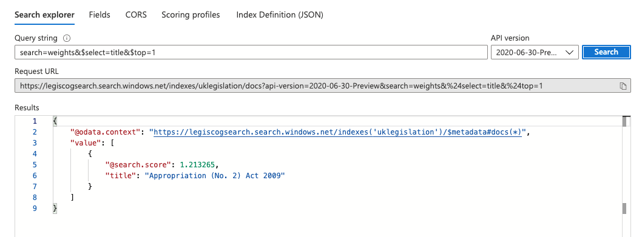642x237 pixels.
Task: Open the CORS tab
Action: [x=136, y=15]
